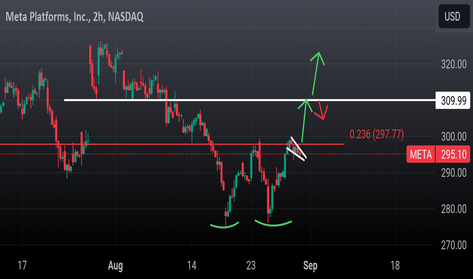The height and width of the screenshot is (279, 473).
Task: Click the USD currency button
Action: pyautogui.click(x=454, y=16)
